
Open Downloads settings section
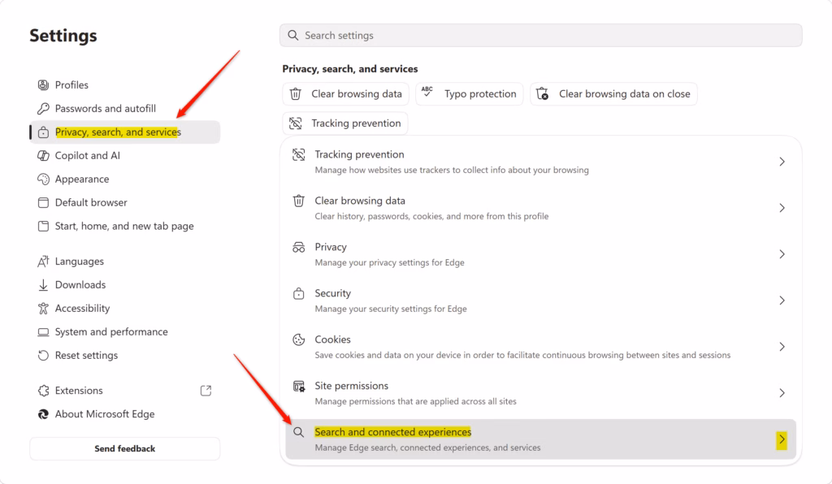click(x=124, y=285)
